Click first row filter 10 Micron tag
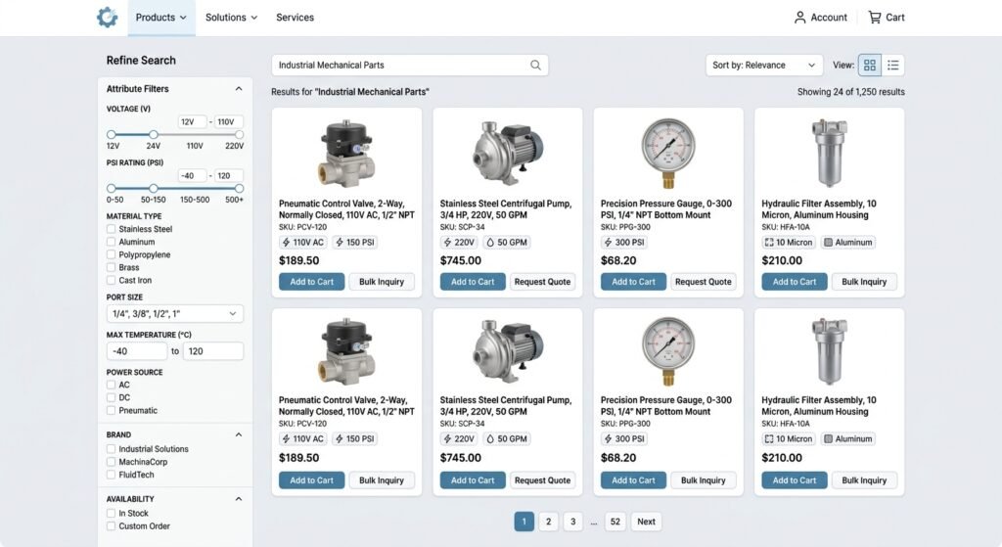 789,243
